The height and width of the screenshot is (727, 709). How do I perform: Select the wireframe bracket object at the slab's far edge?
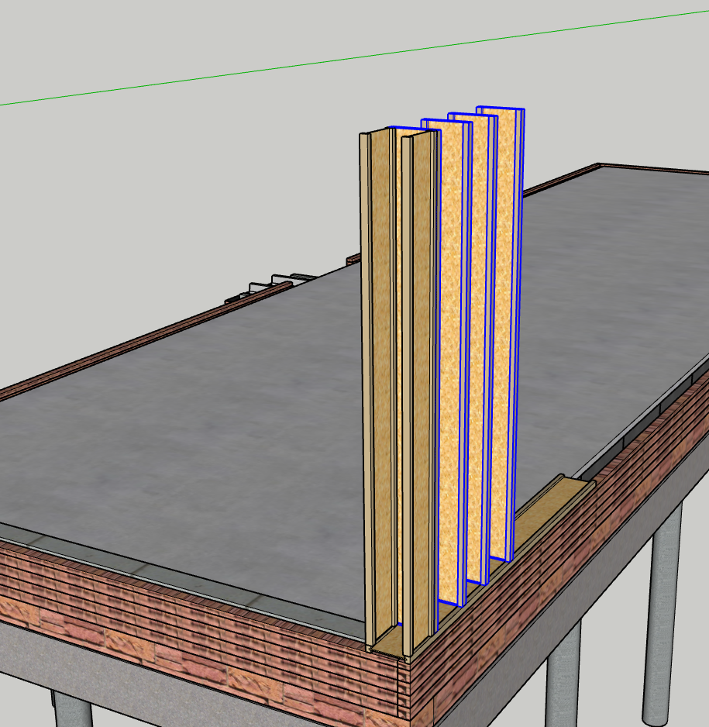click(271, 286)
